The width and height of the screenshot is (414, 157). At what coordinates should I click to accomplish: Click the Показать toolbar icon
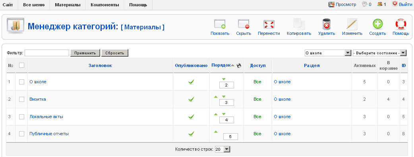click(x=220, y=24)
